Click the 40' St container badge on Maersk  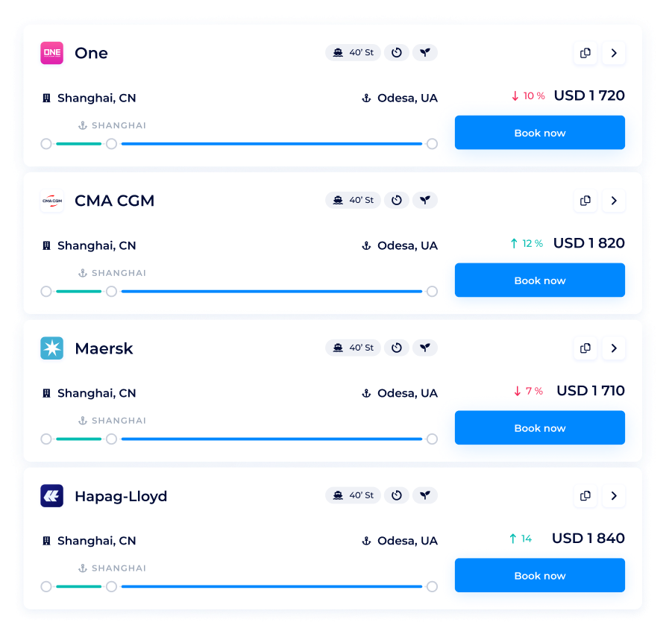(x=354, y=348)
